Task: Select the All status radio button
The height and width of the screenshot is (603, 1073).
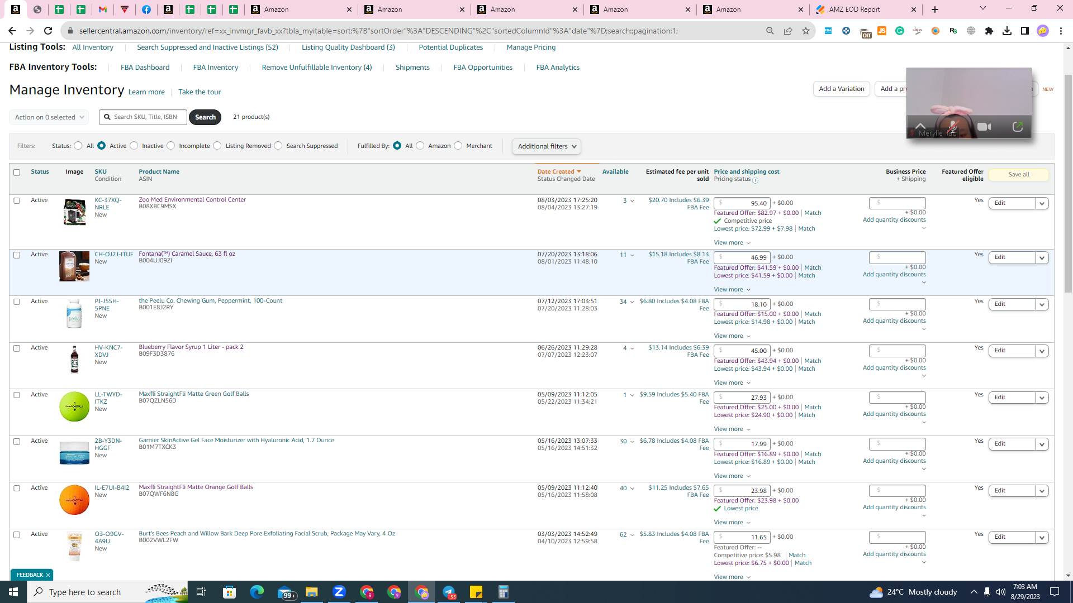Action: tap(78, 146)
